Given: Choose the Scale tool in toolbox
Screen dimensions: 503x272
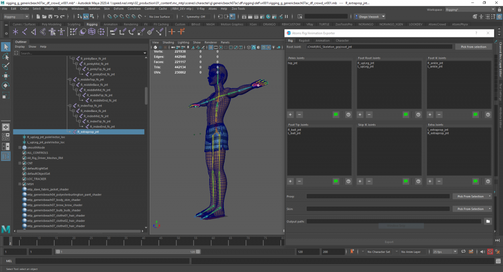Looking at the screenshot, I should (x=6, y=95).
